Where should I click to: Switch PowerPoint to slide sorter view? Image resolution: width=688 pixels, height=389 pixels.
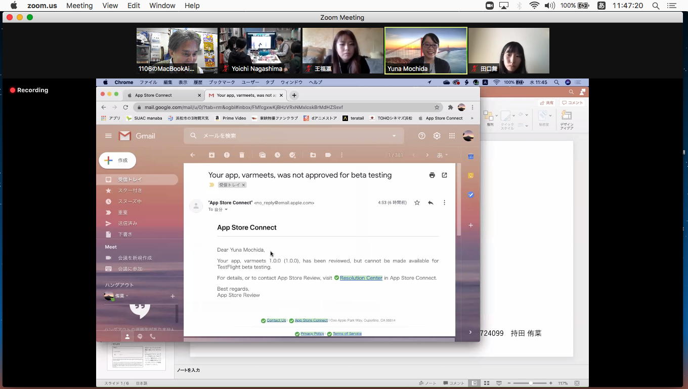(x=487, y=383)
